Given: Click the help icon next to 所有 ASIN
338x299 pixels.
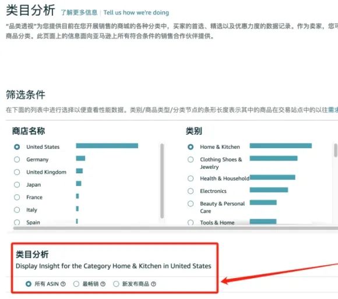Looking at the screenshot, I should (x=63, y=284).
